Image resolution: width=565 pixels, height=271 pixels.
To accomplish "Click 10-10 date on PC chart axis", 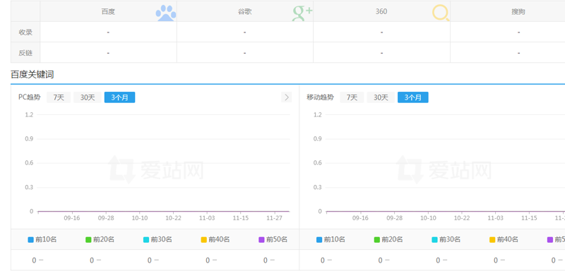I will [x=139, y=218].
